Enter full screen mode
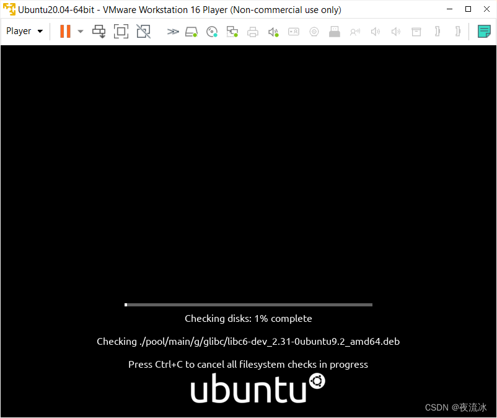Viewport: 497px width, 418px height. click(121, 32)
